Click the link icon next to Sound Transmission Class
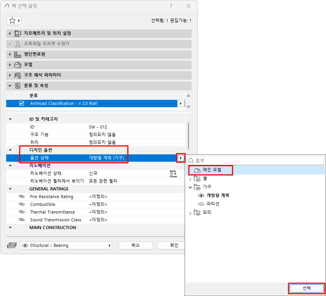 22,219
